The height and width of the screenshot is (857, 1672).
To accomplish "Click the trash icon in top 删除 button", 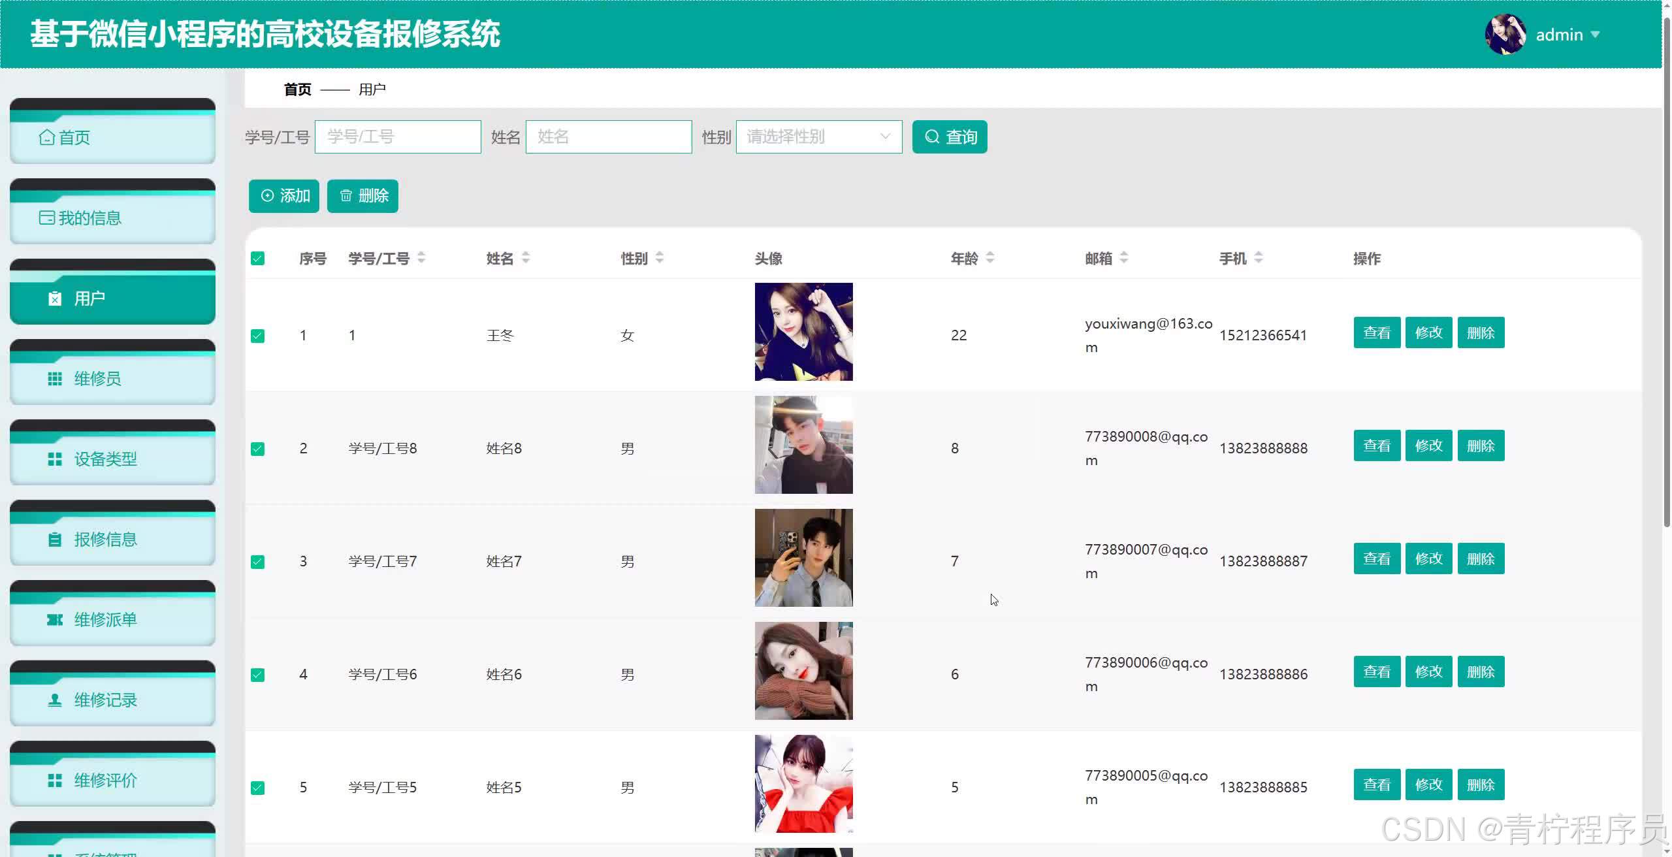I will (x=346, y=195).
